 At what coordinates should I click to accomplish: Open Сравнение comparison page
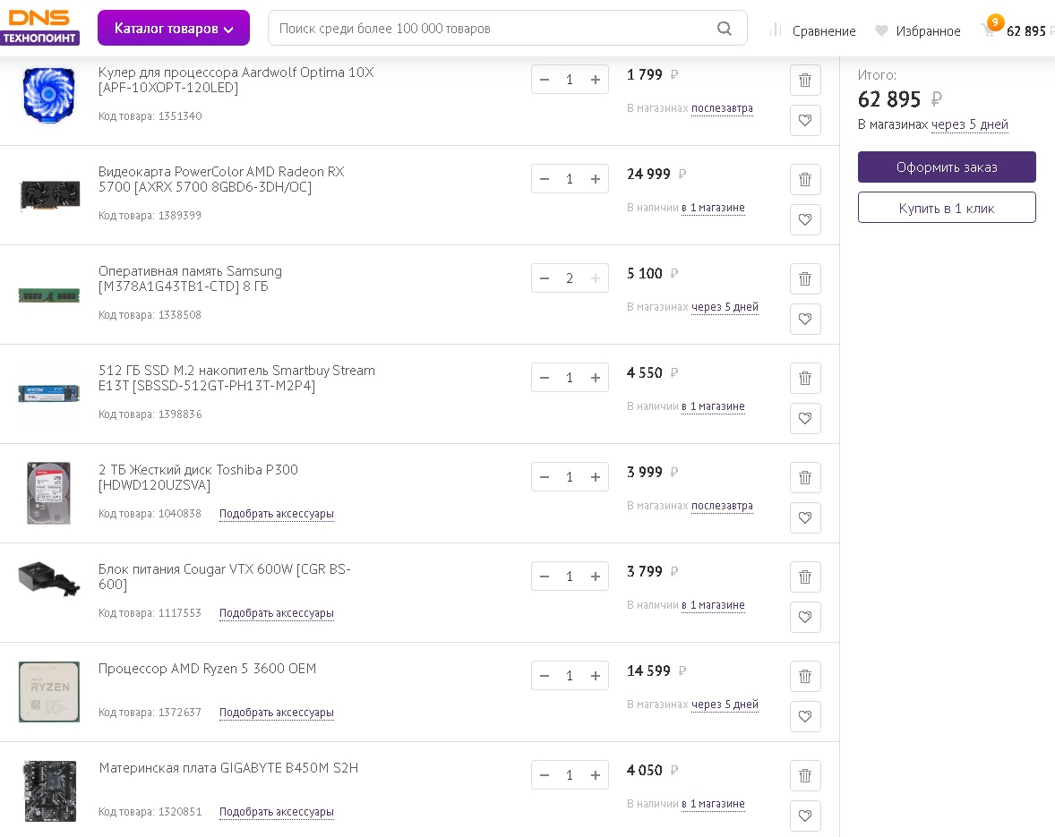812,30
